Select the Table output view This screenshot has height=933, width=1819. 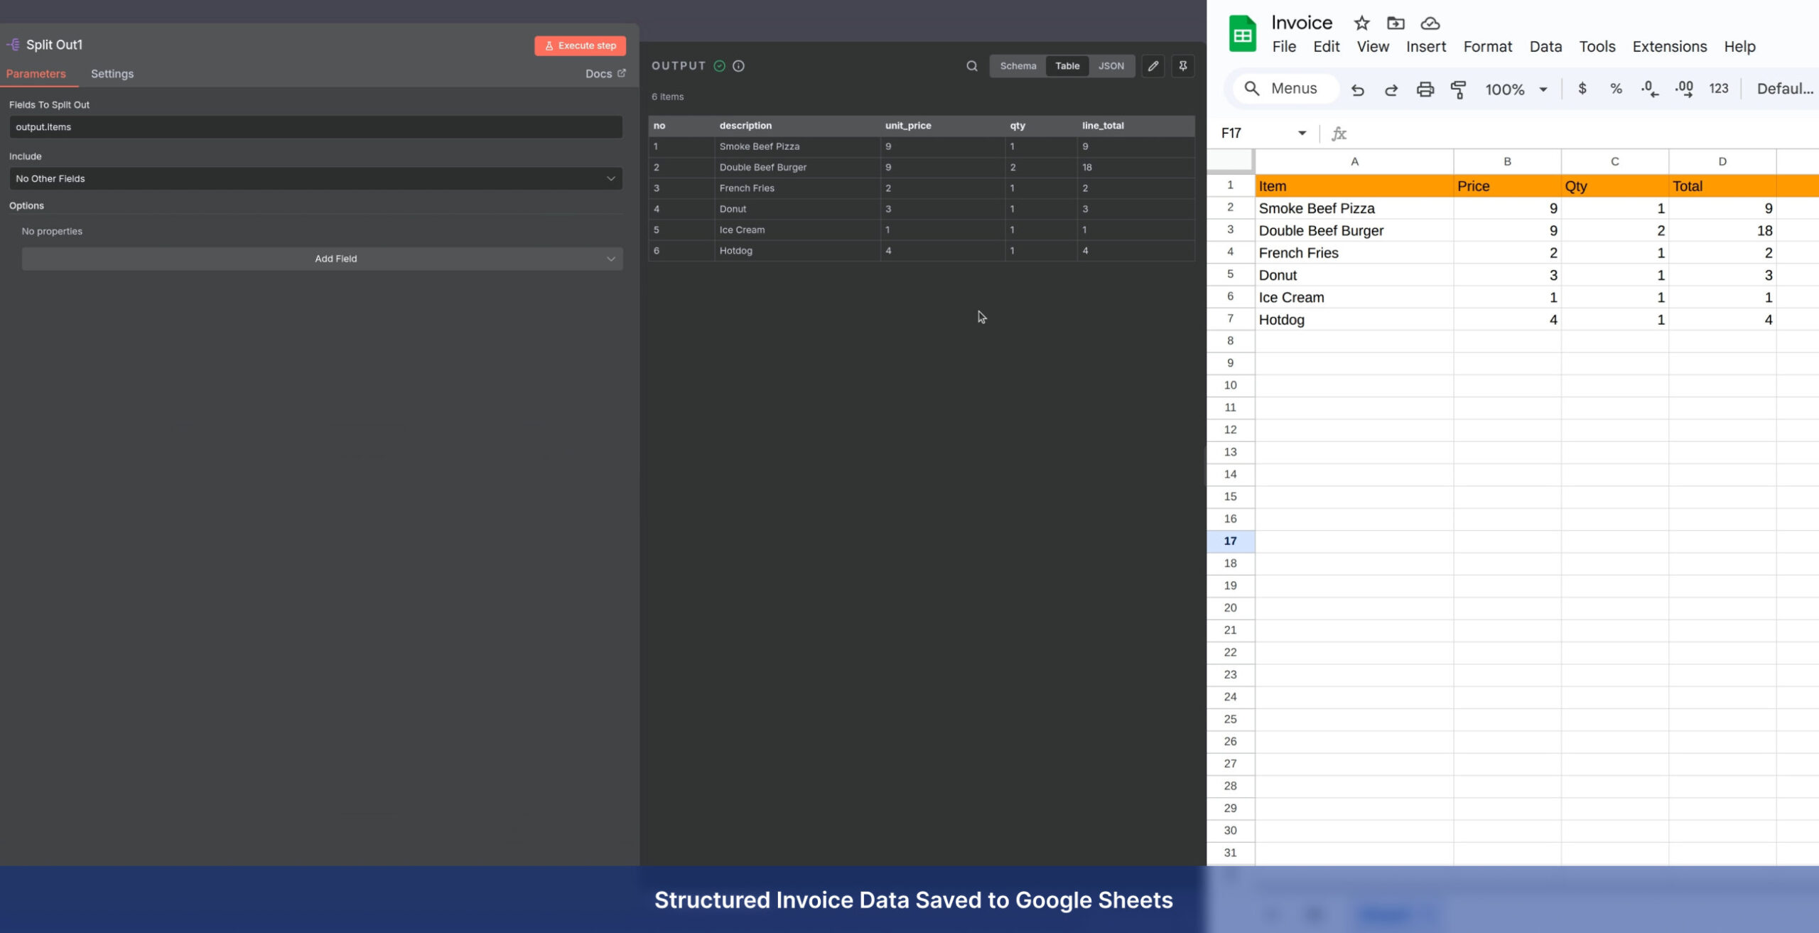coord(1067,66)
